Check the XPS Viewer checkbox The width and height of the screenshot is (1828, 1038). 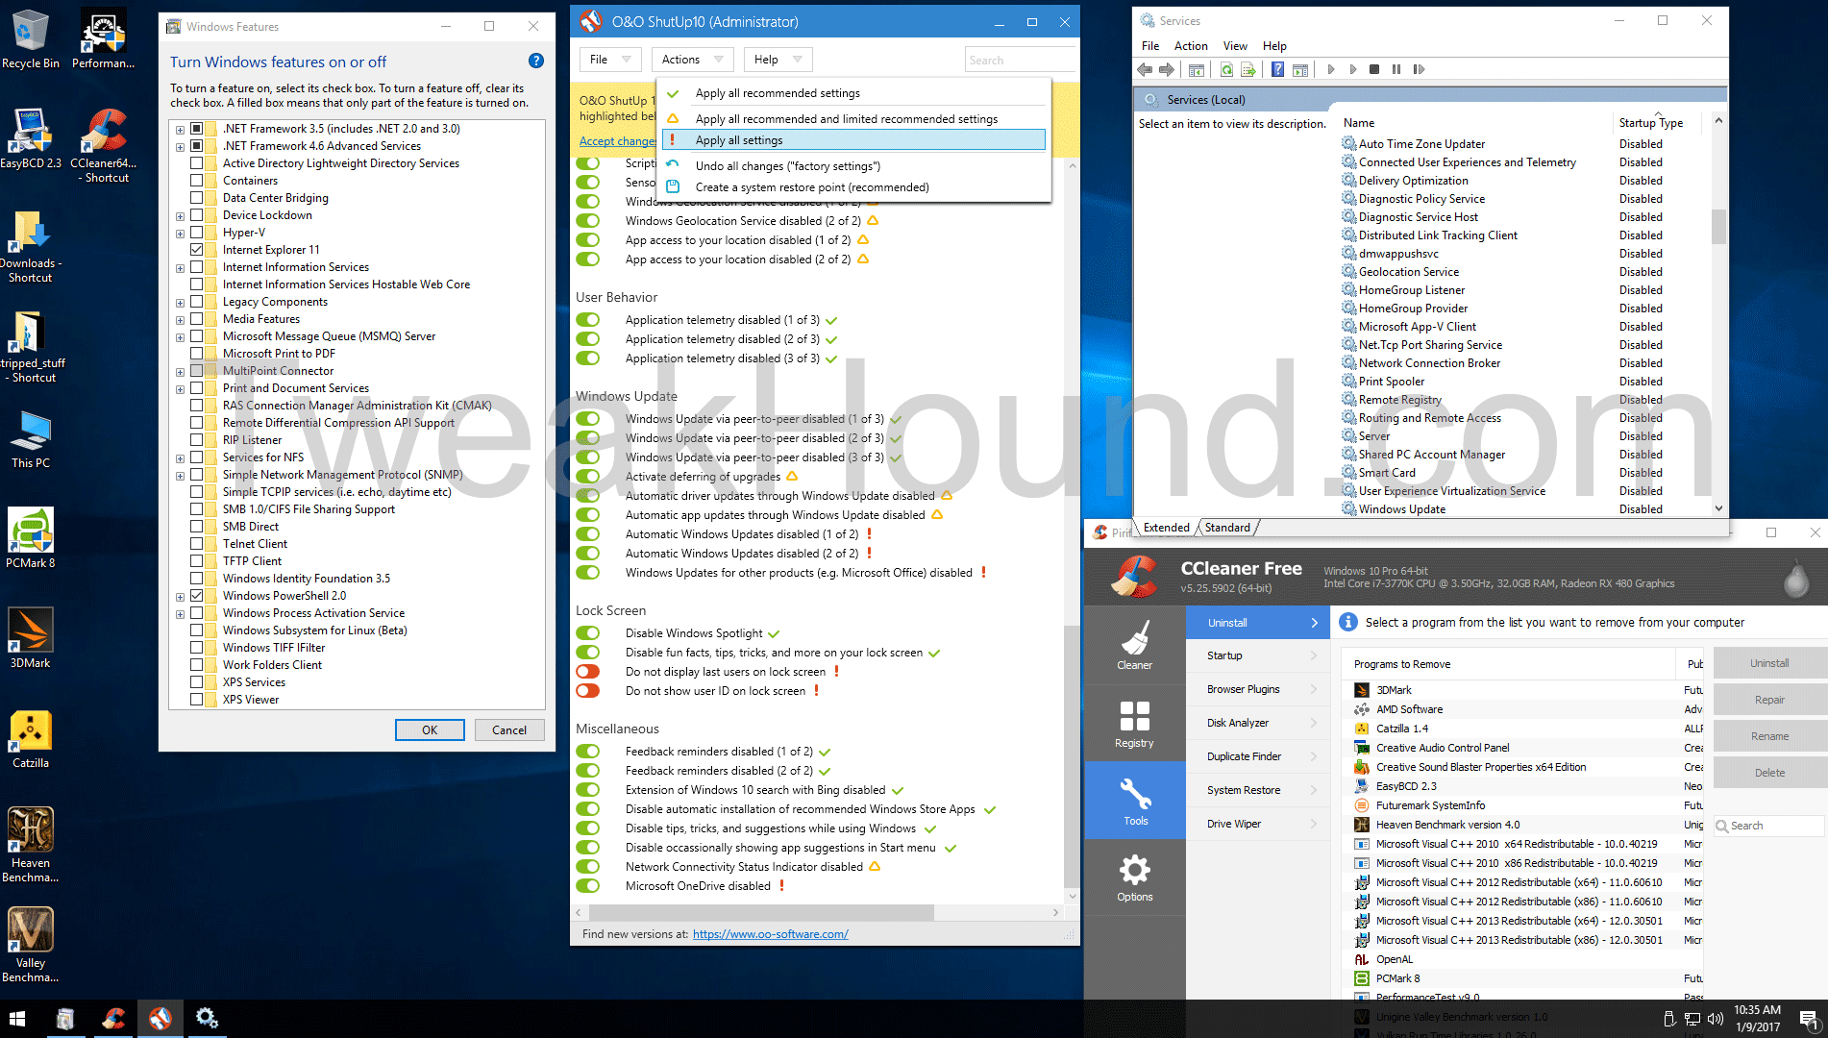(196, 700)
